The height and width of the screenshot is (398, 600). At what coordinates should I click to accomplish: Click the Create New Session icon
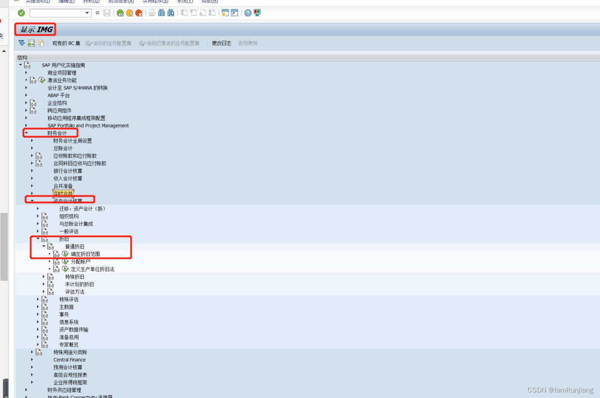pos(225,13)
